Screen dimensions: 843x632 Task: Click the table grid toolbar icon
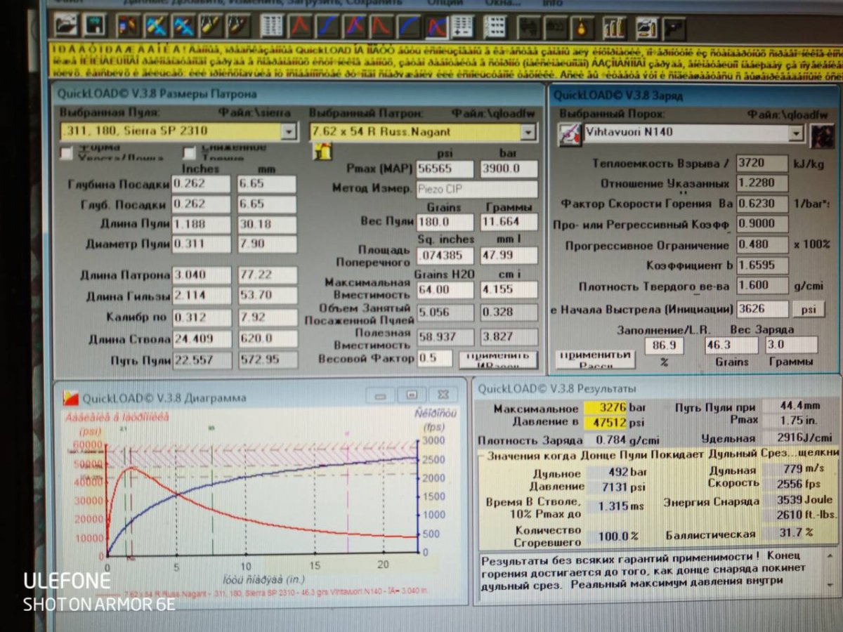272,27
